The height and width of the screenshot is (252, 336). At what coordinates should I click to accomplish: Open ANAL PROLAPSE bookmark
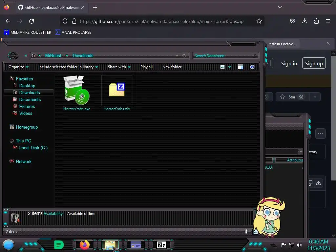click(x=73, y=32)
